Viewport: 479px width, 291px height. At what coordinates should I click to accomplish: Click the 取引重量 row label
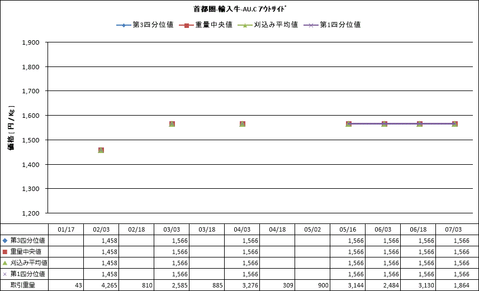click(23, 285)
